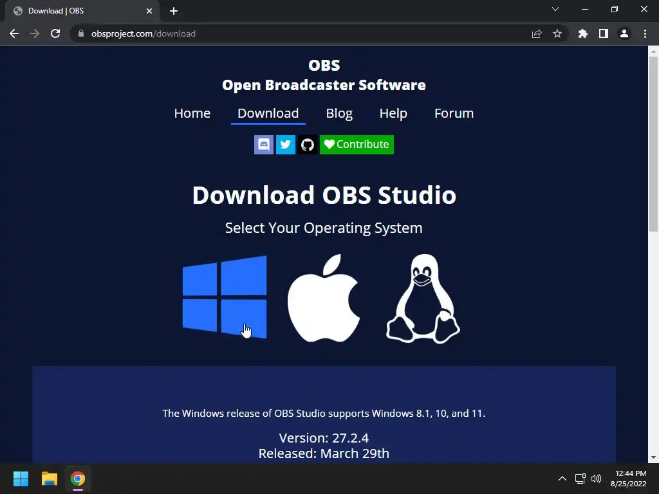Select the Windows operating system logo
The height and width of the screenshot is (494, 659).
[x=225, y=297]
